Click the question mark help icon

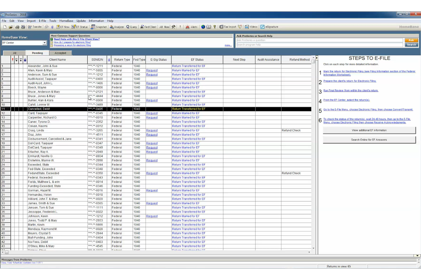click(215, 27)
